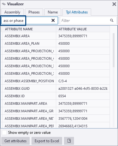Image resolution: width=118 pixels, height=146 pixels.
Task: Click the a2001327-a046 GUID value
Action: click(83, 88)
